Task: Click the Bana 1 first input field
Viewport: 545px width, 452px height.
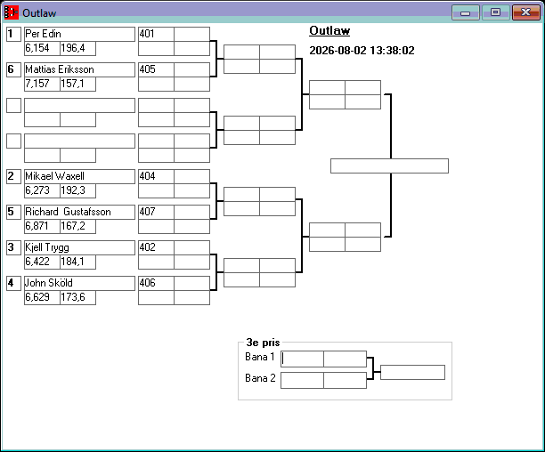Action: (x=302, y=359)
